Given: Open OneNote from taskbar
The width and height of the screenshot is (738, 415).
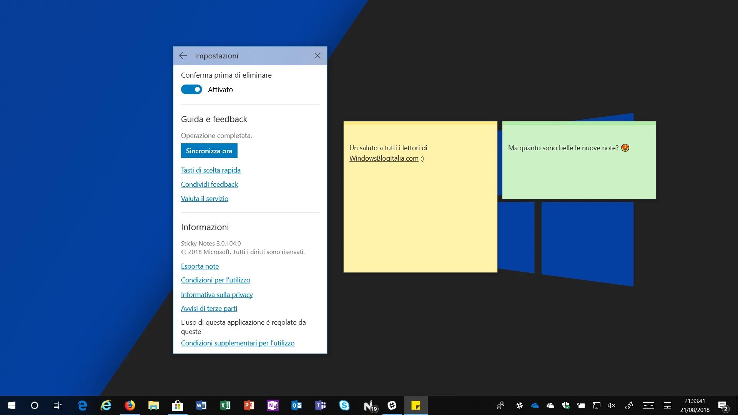Looking at the screenshot, I should (273, 405).
